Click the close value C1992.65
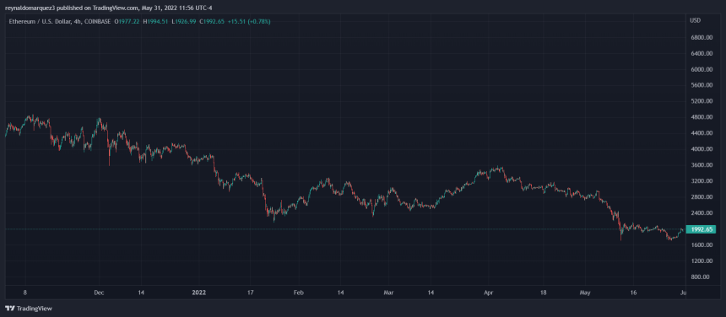The image size is (726, 317). point(212,21)
